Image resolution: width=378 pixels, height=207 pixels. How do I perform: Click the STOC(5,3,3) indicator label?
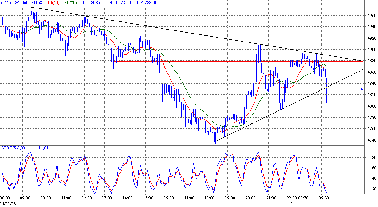click(13, 148)
